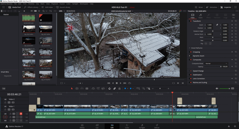Enable the Dynamic Zoom switch

190,56
